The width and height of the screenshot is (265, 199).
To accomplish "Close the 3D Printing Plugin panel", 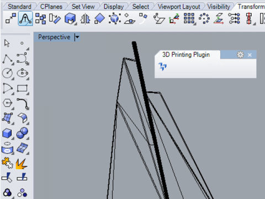I will pyautogui.click(x=250, y=55).
